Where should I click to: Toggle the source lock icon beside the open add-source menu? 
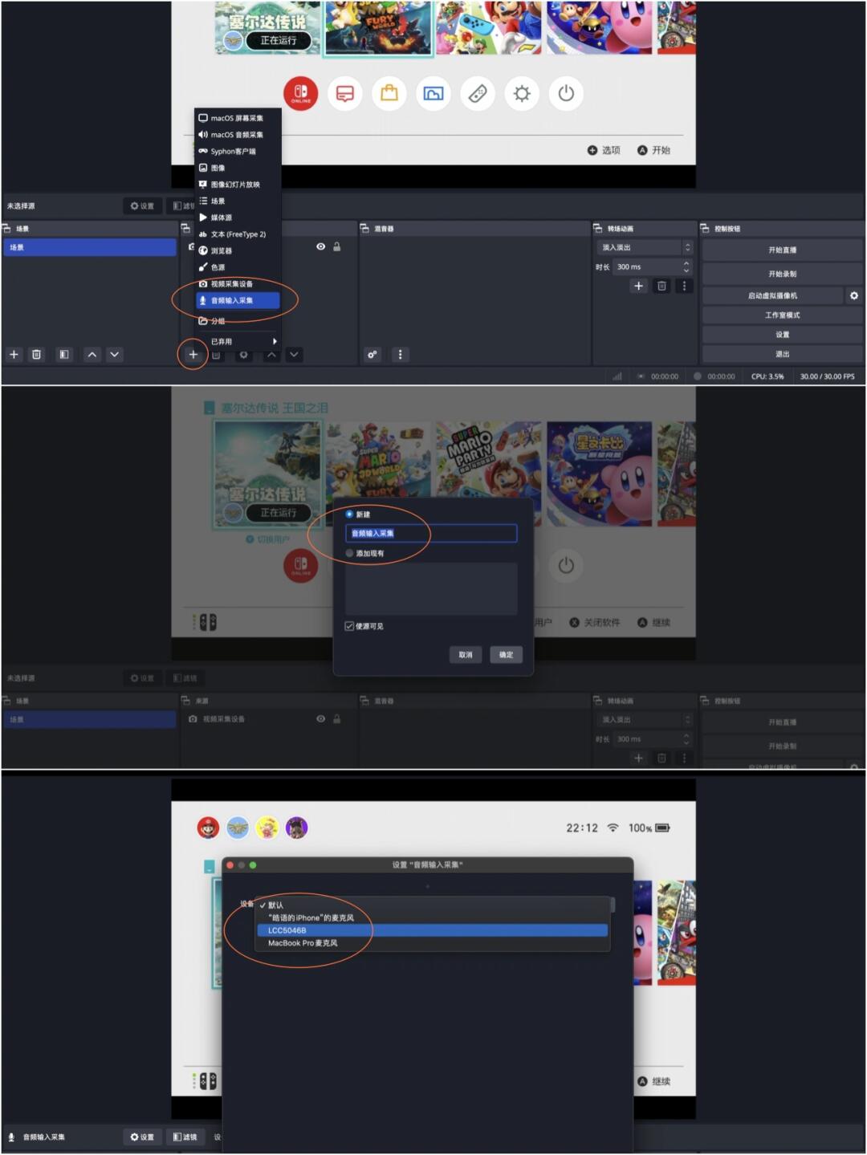click(337, 246)
